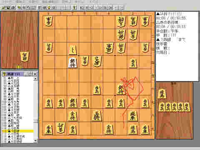Click the 後手番 line in info panel
Image resolution: width=200 pixels, height=150 pixels.
tap(162, 44)
